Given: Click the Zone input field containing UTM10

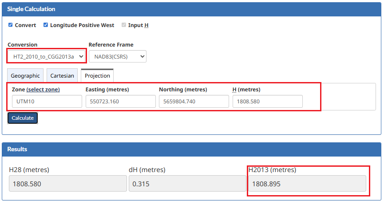Looking at the screenshot, I should [47, 102].
